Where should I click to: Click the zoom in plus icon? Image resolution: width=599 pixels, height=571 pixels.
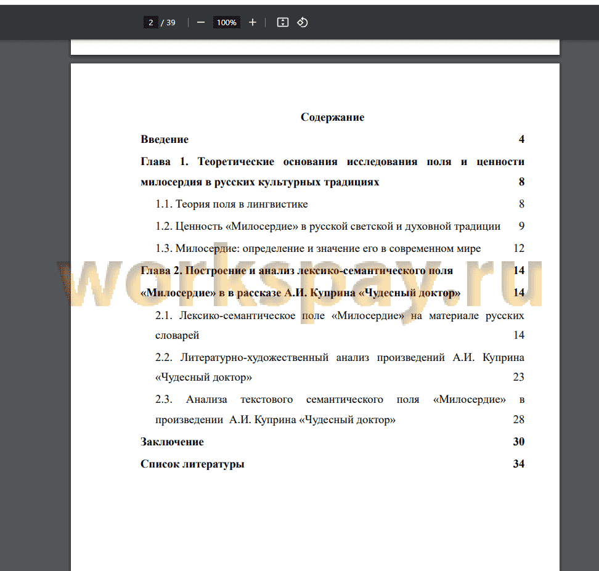pos(253,23)
